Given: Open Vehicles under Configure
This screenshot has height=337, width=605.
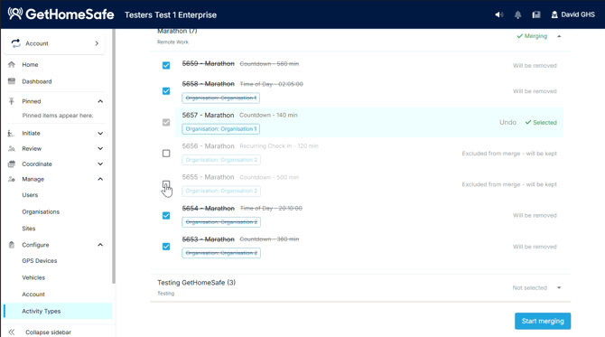Looking at the screenshot, I should [33, 277].
